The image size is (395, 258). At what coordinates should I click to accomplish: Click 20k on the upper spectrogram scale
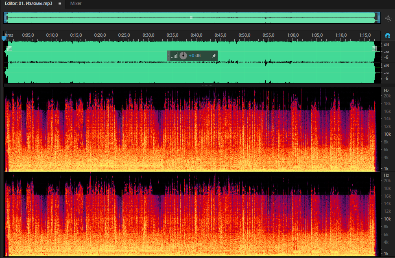[387, 96]
